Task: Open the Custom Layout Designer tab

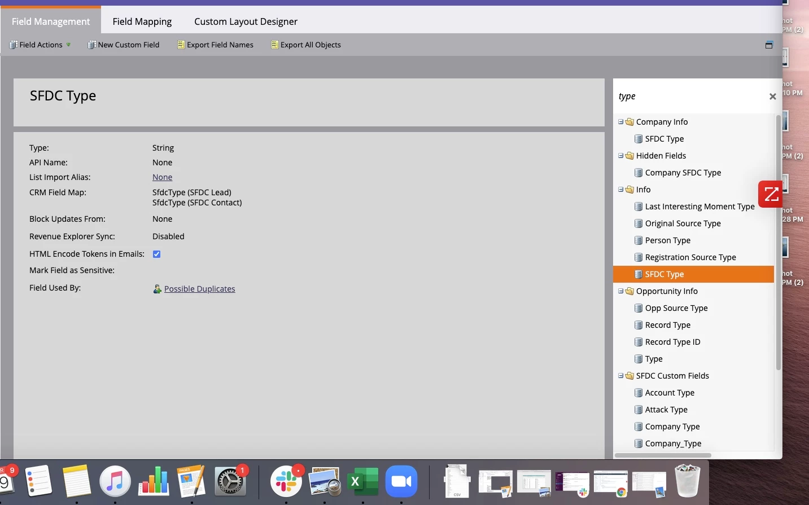Action: coord(246,21)
